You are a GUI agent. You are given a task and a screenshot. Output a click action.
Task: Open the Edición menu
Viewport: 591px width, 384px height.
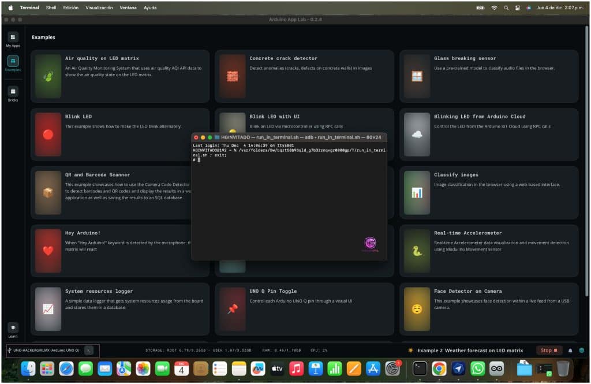point(71,8)
